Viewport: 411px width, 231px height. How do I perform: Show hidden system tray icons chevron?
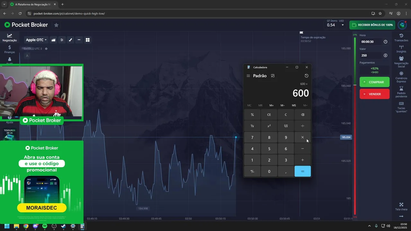[x=369, y=226]
